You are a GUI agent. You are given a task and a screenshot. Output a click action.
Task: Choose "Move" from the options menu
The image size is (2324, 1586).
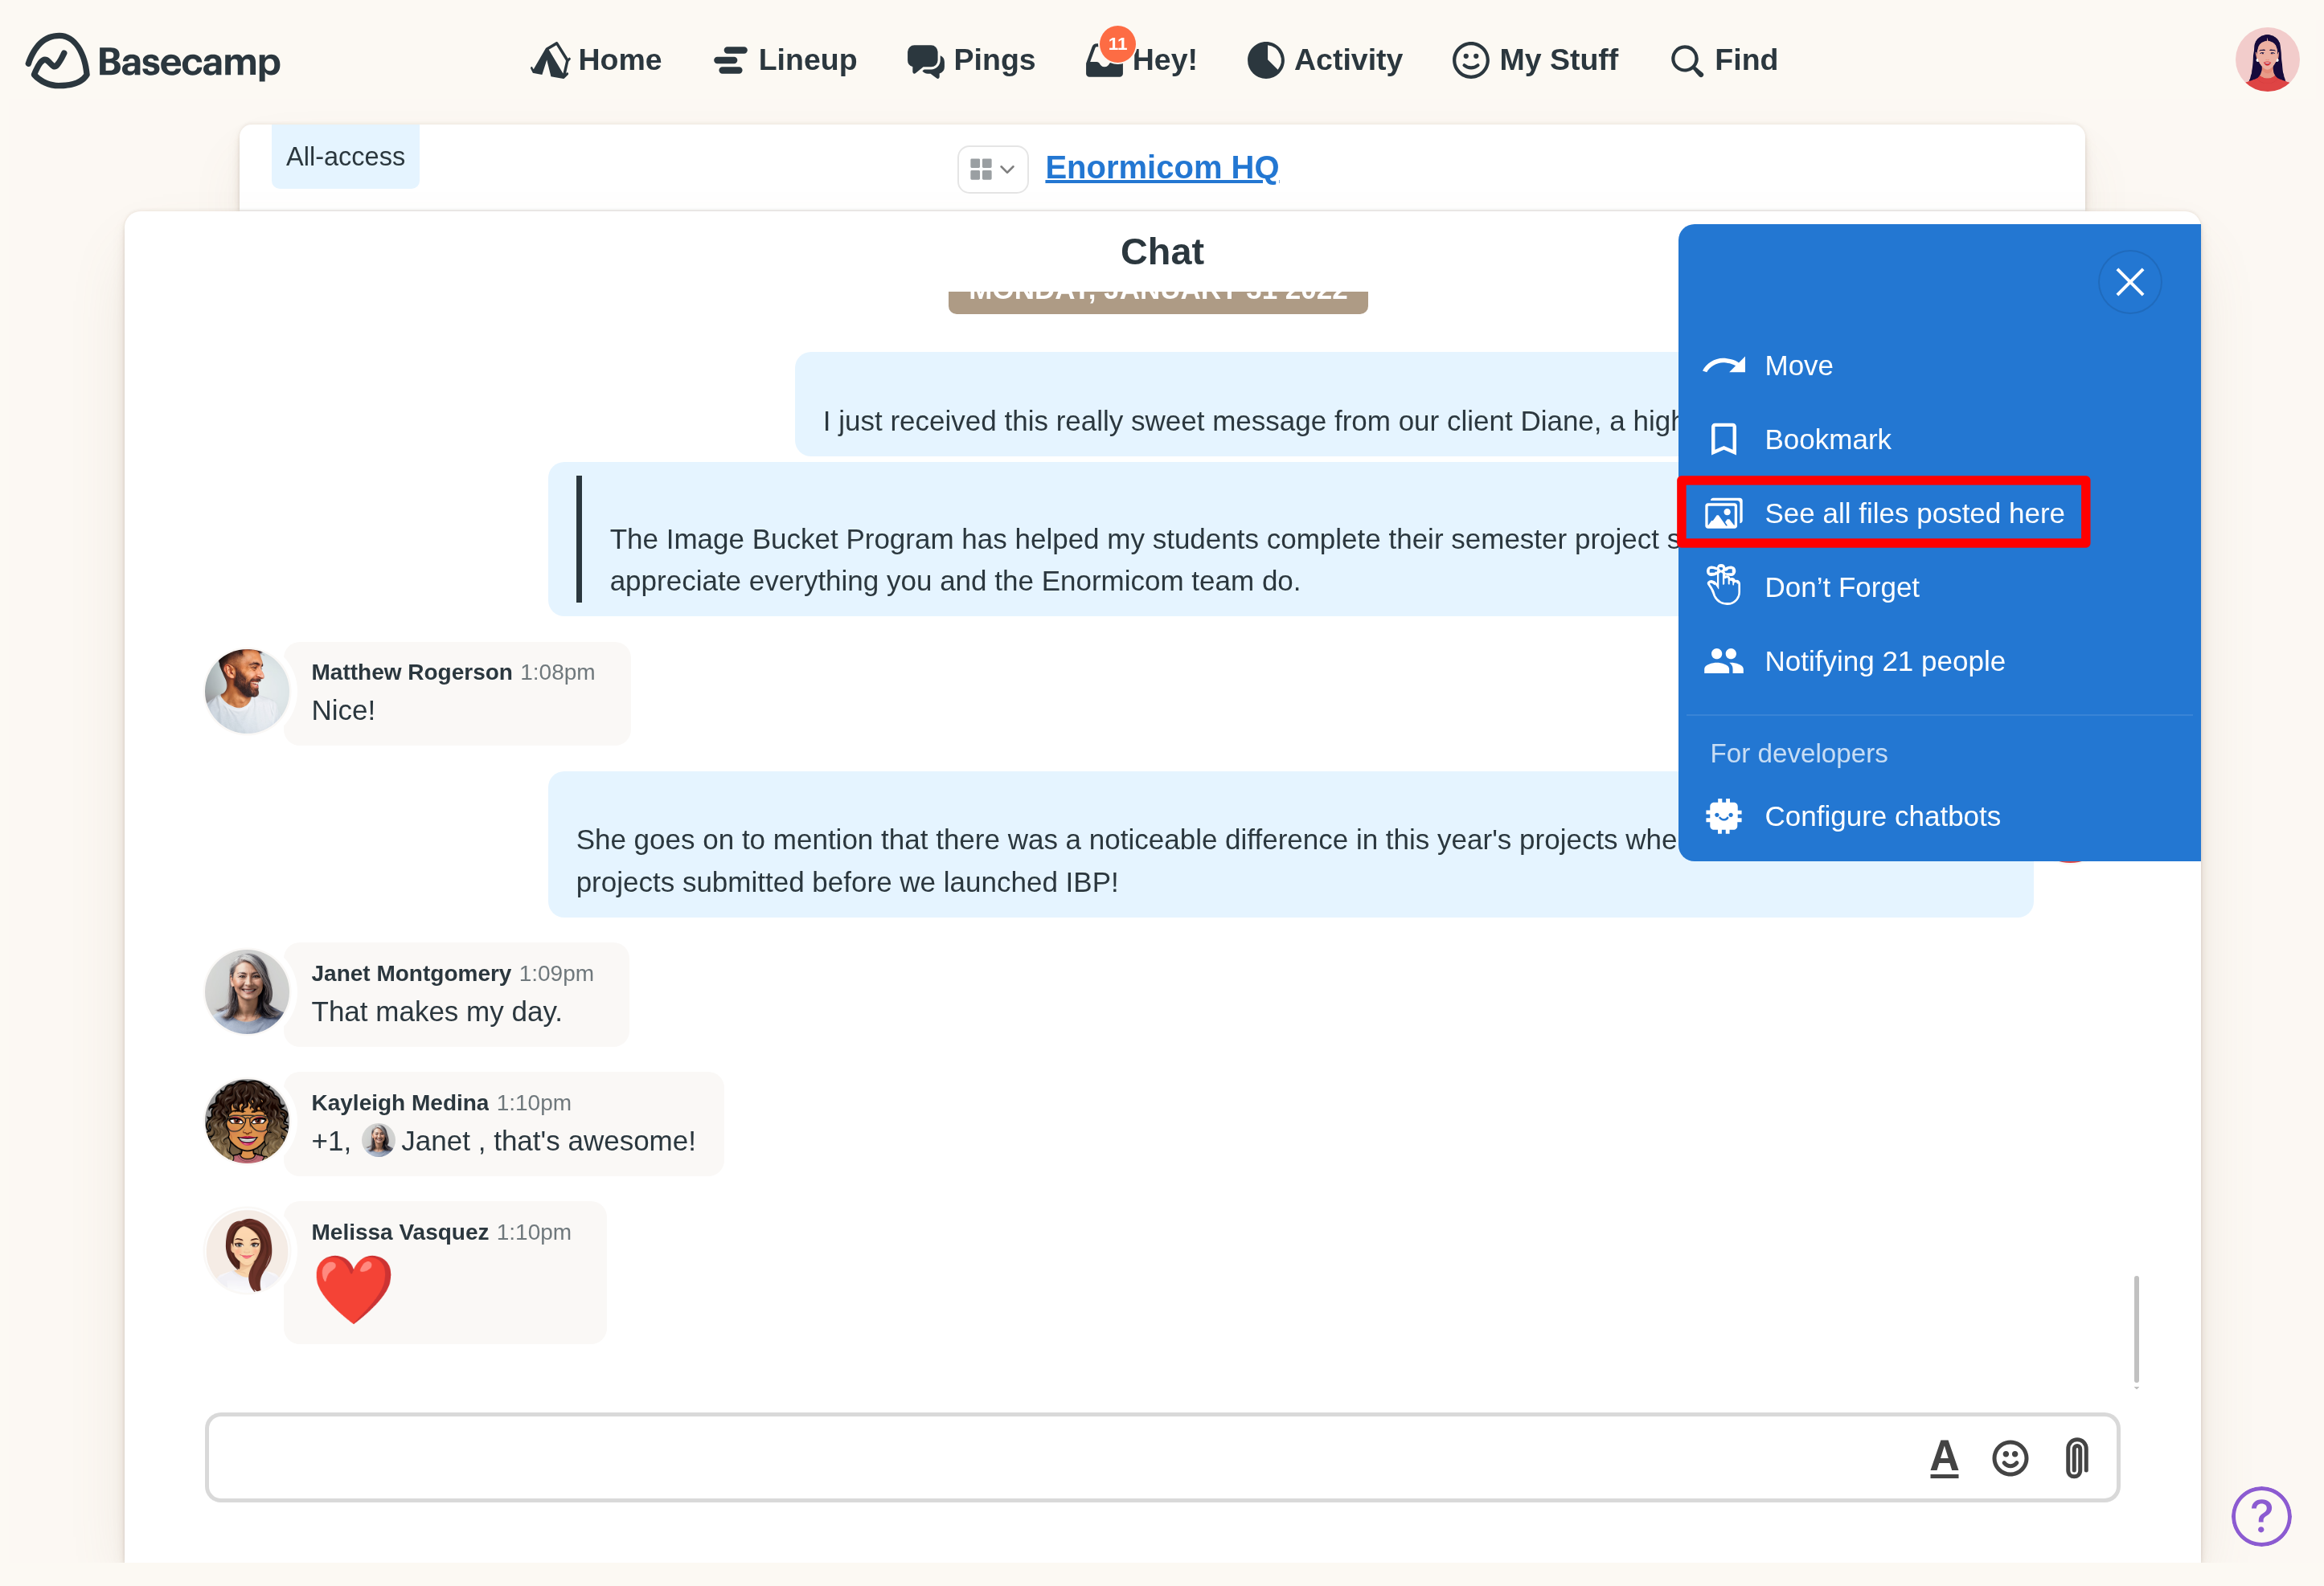(1797, 365)
